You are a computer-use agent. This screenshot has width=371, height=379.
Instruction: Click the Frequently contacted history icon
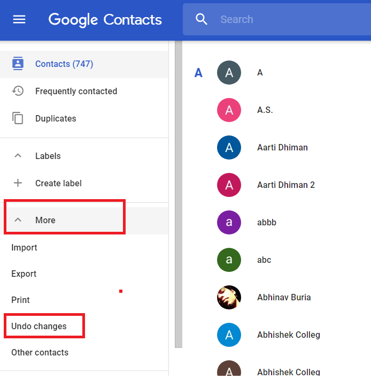(x=18, y=91)
